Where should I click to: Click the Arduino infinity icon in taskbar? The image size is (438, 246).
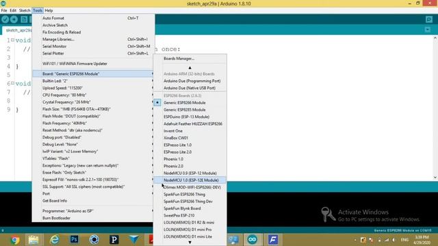(x=253, y=240)
